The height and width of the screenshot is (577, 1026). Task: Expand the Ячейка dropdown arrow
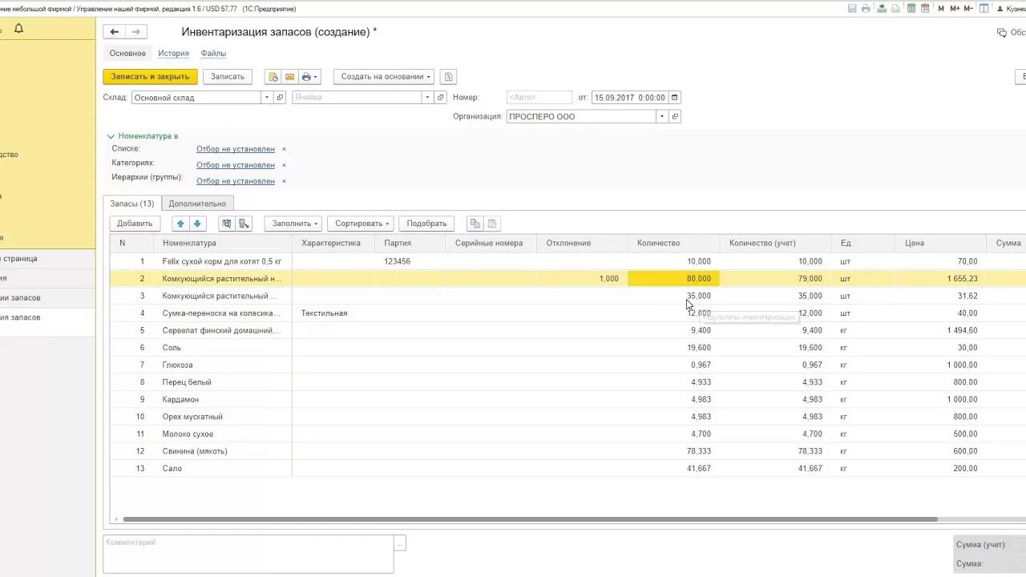427,98
